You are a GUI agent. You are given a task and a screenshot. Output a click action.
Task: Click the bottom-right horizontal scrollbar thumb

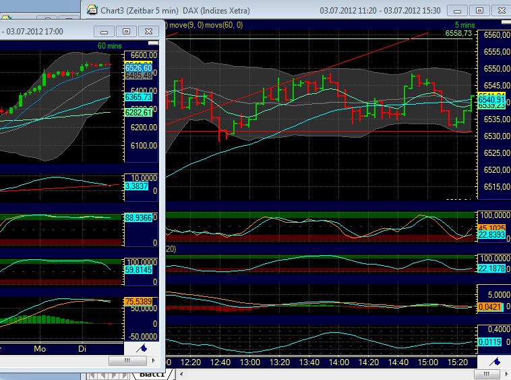point(486,374)
